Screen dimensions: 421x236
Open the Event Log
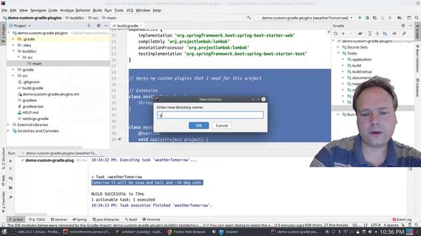click(x=402, y=220)
